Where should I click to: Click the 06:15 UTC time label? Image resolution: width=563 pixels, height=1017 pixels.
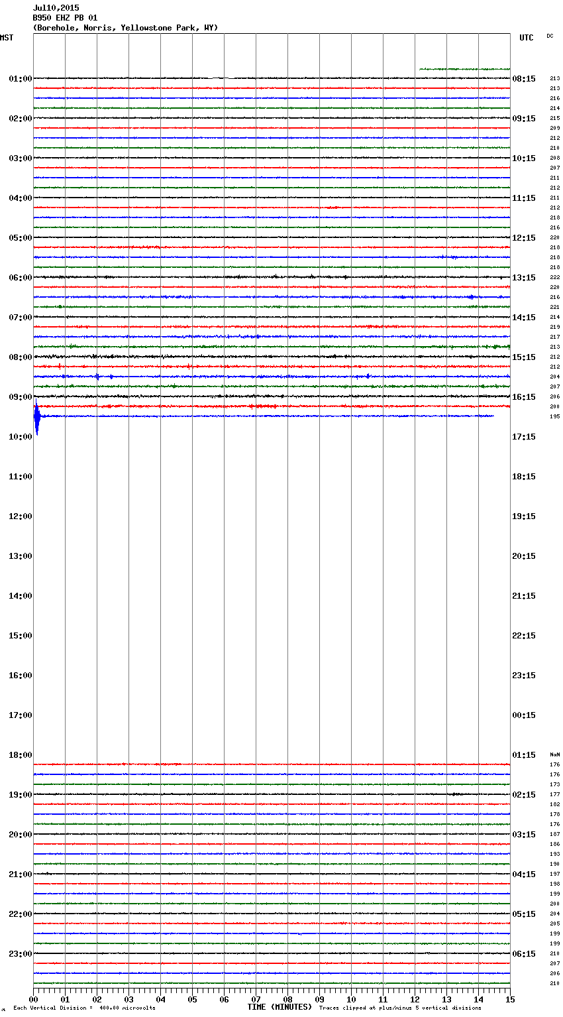click(x=524, y=954)
